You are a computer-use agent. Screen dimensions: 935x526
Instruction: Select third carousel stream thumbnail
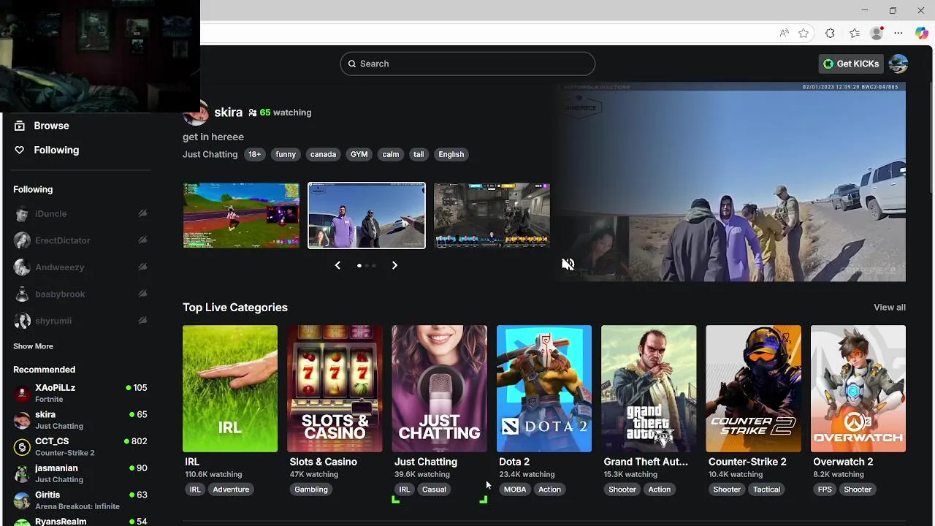(x=492, y=216)
